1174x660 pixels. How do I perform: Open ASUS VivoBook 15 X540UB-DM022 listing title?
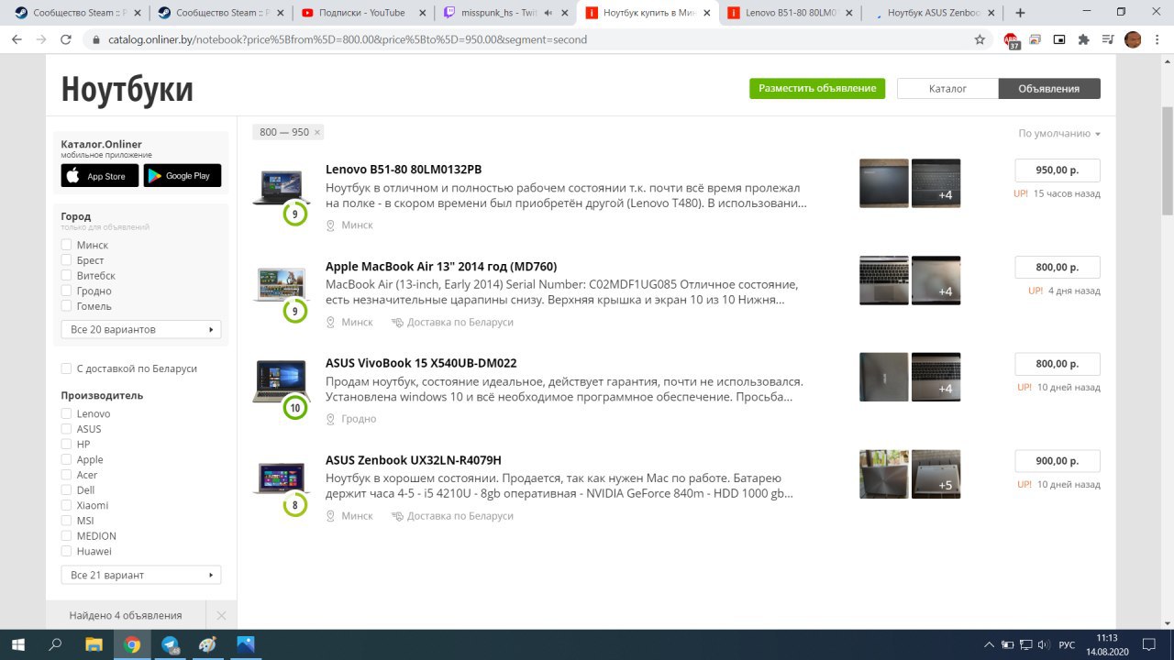pyautogui.click(x=421, y=363)
